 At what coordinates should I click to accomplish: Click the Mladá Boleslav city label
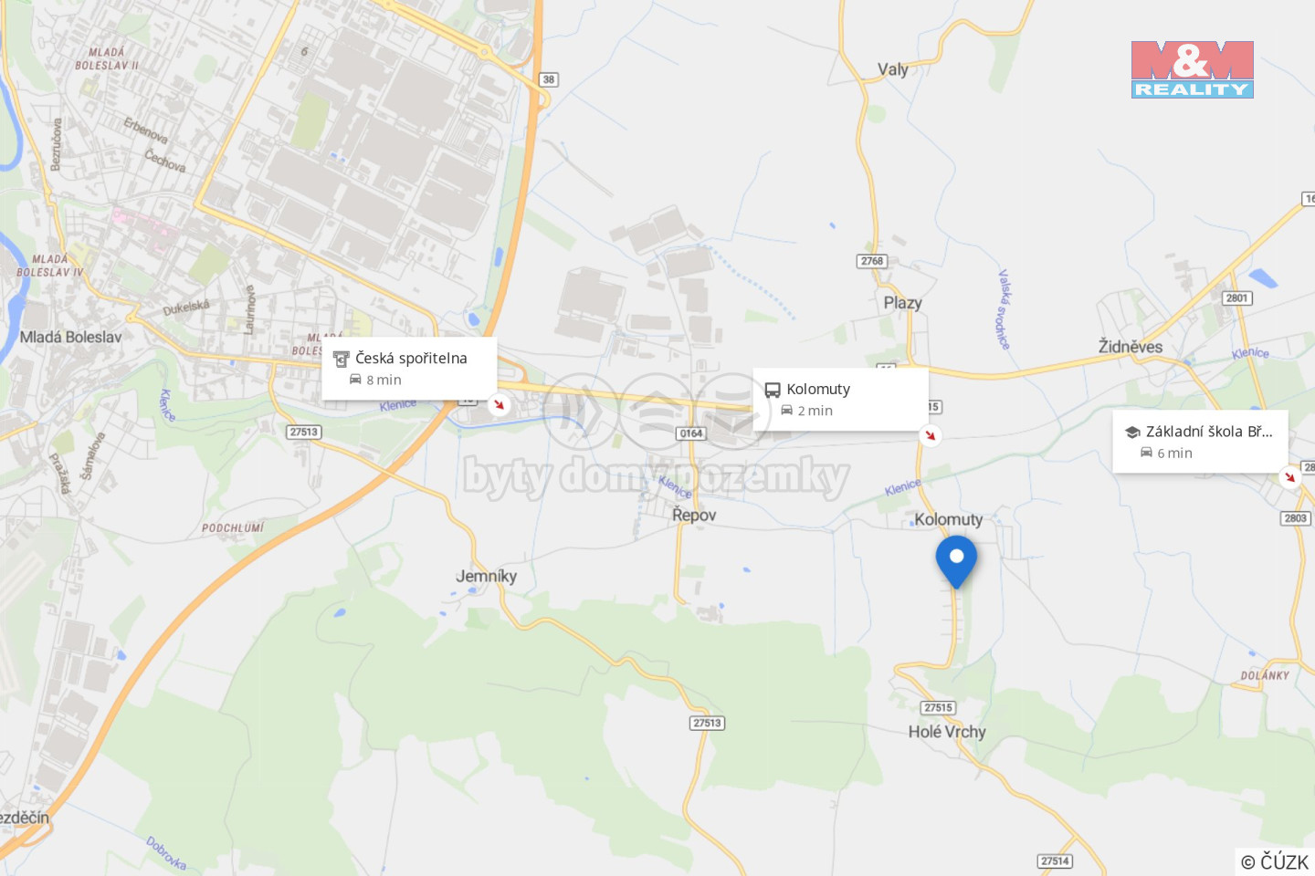click(70, 337)
